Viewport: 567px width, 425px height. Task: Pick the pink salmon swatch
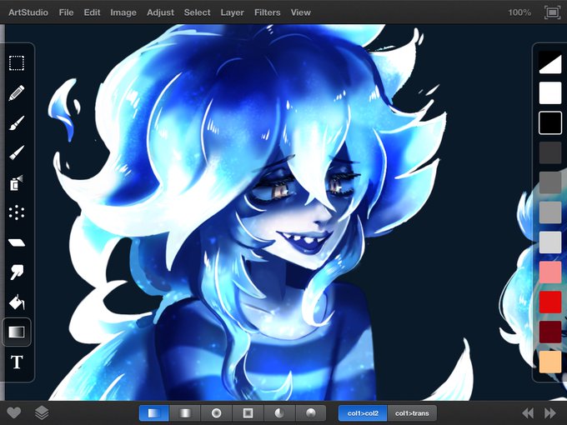point(550,272)
